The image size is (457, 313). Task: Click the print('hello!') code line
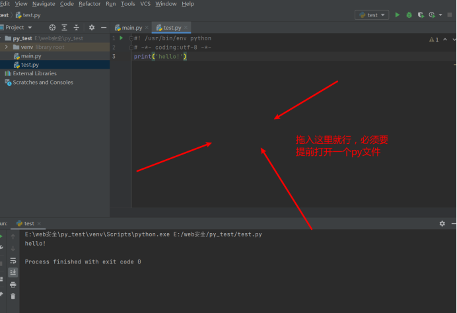coord(160,56)
